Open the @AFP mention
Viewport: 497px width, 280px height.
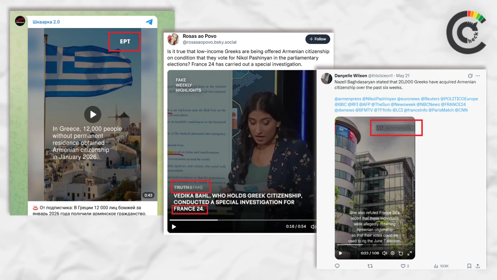point(365,104)
